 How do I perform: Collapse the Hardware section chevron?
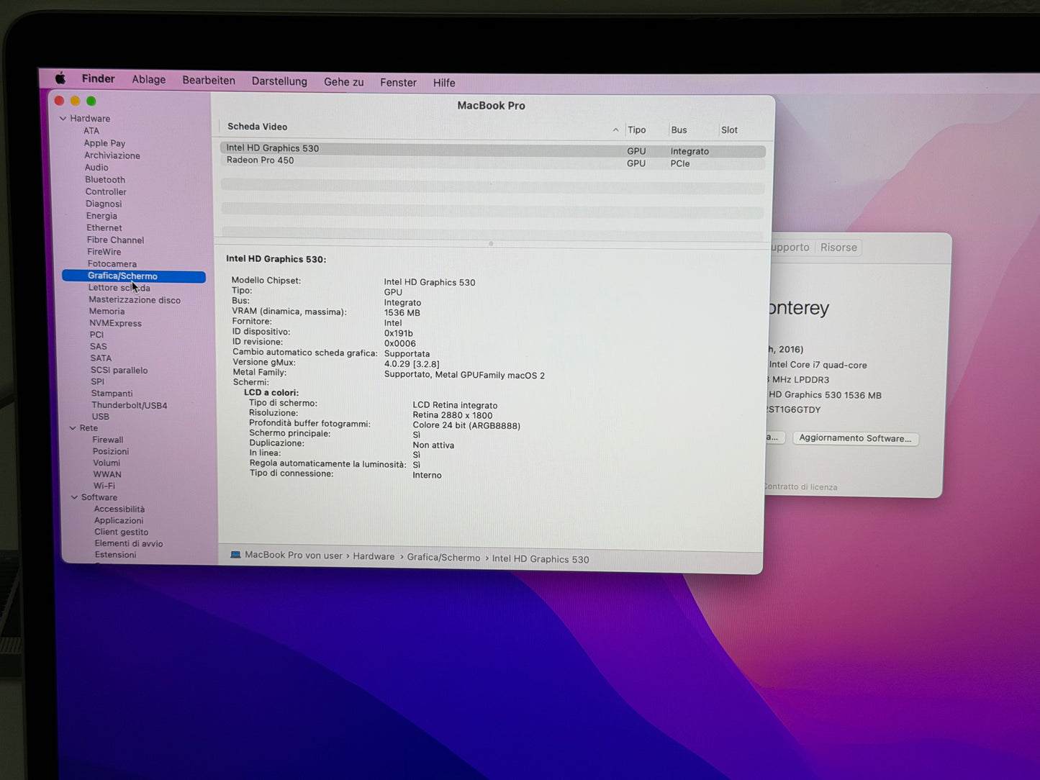[x=63, y=119]
